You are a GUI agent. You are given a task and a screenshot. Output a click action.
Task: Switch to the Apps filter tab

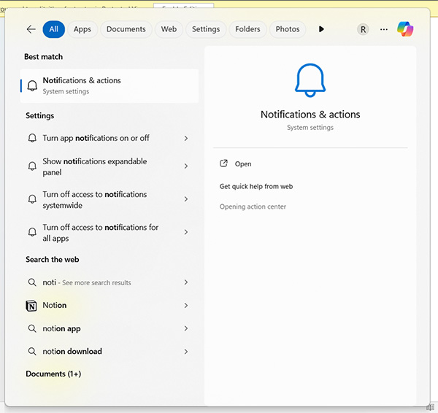tap(82, 29)
